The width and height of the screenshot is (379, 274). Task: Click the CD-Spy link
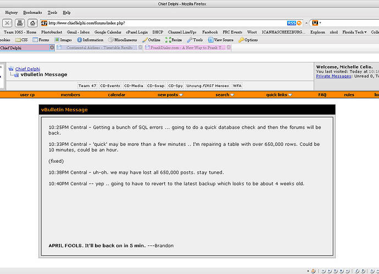pos(175,86)
